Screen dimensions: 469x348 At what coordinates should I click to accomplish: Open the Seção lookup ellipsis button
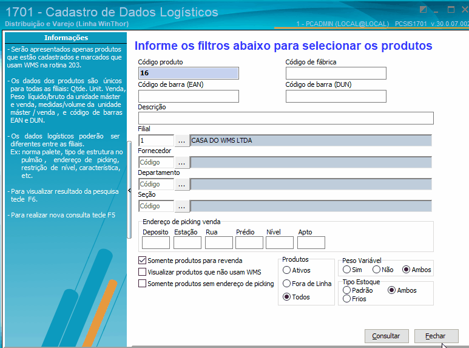181,206
